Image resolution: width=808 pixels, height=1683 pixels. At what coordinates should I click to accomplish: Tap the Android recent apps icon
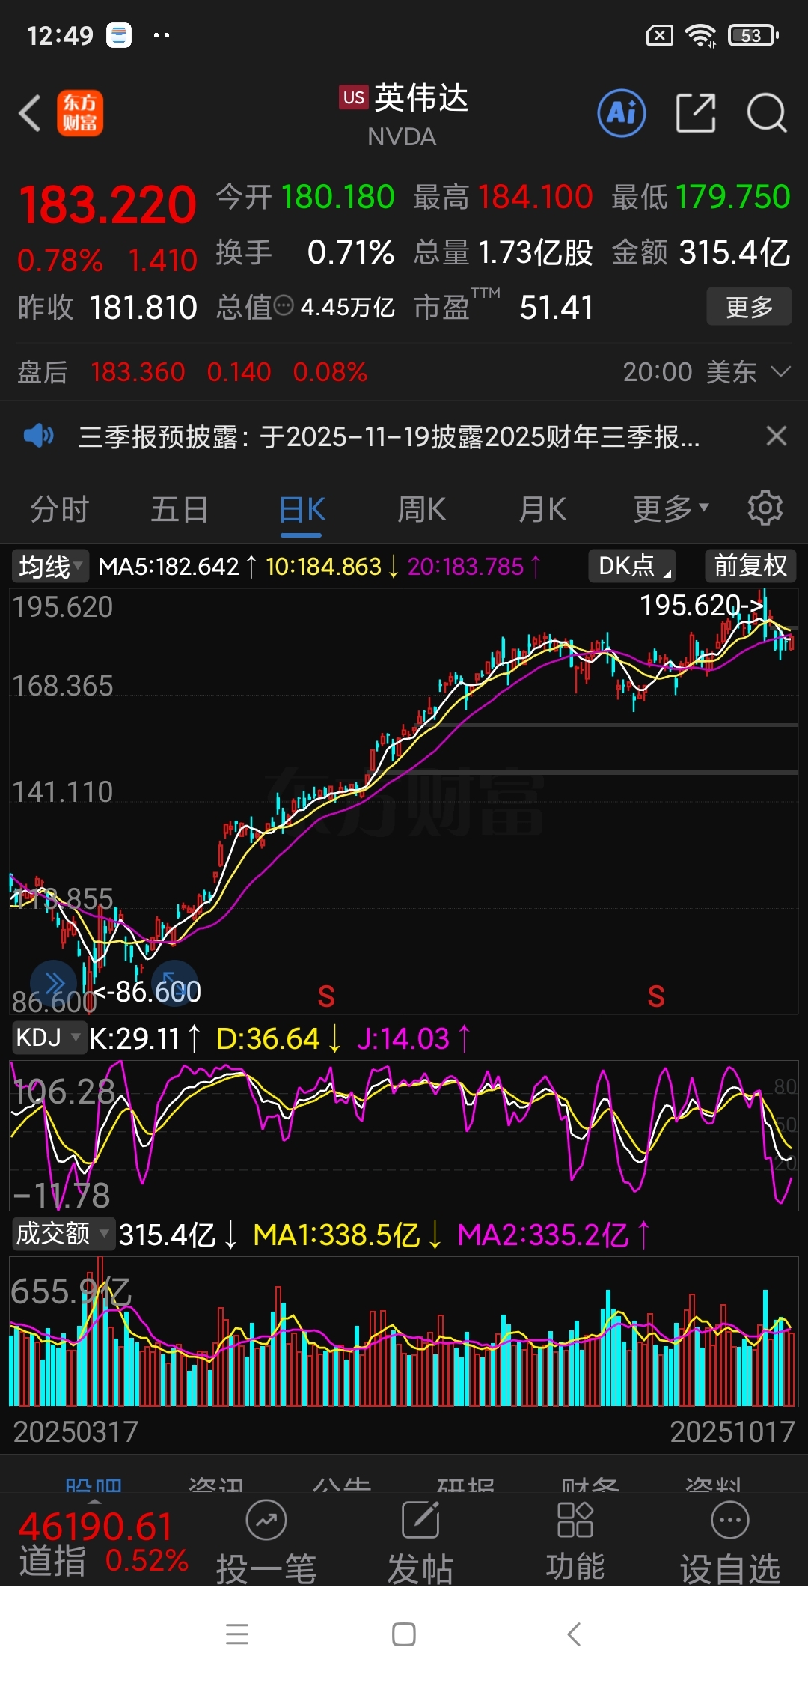[x=237, y=1634]
